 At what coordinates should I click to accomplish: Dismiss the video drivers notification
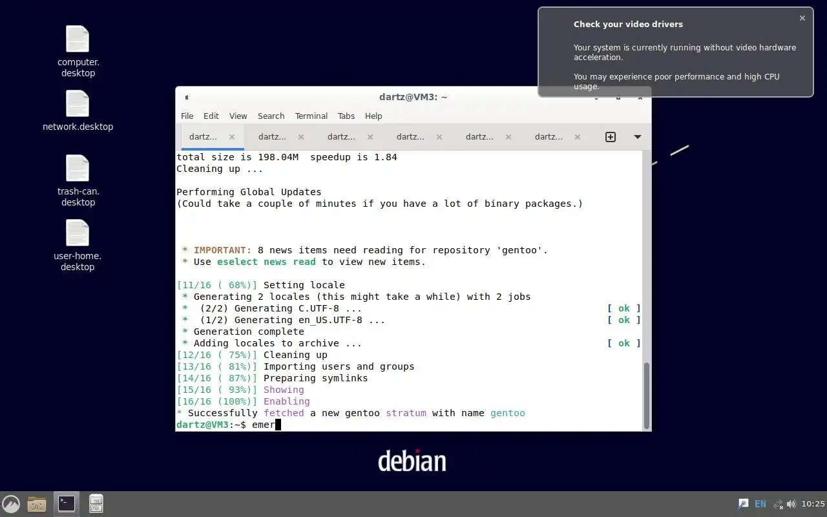[802, 18]
